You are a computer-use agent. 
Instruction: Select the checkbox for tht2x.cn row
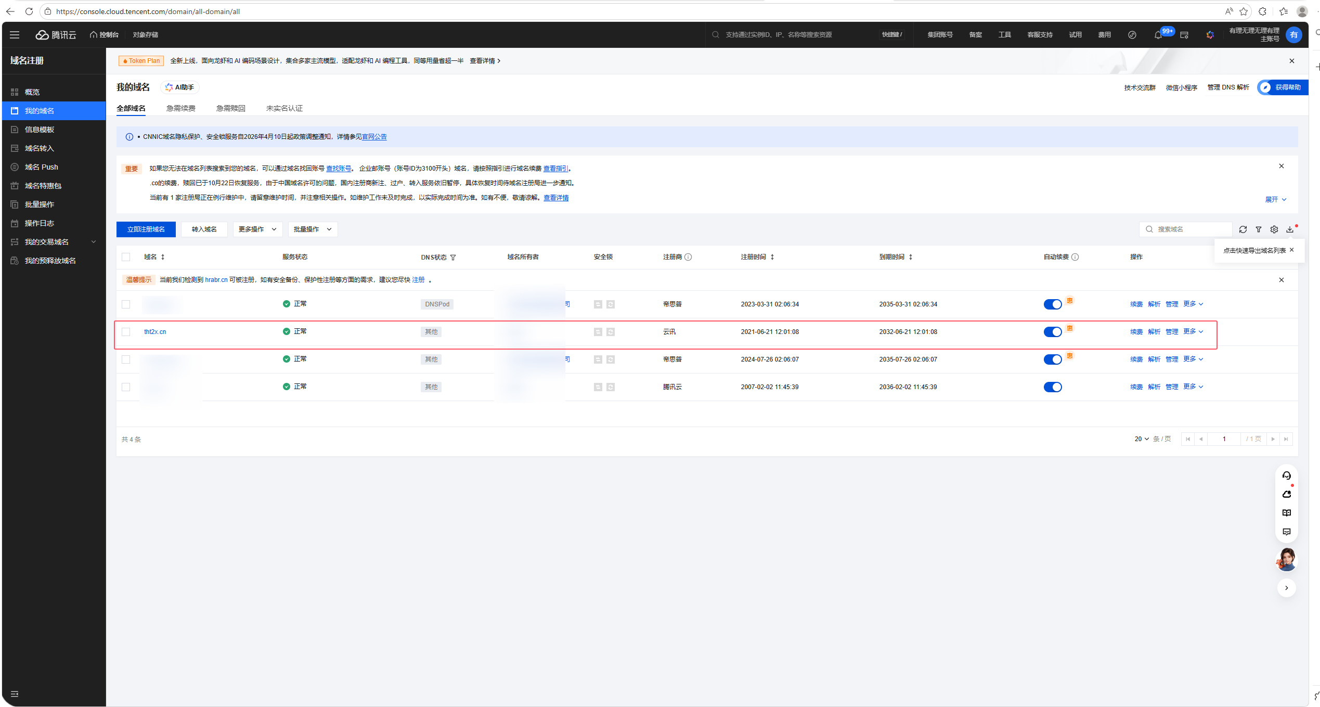coord(126,332)
